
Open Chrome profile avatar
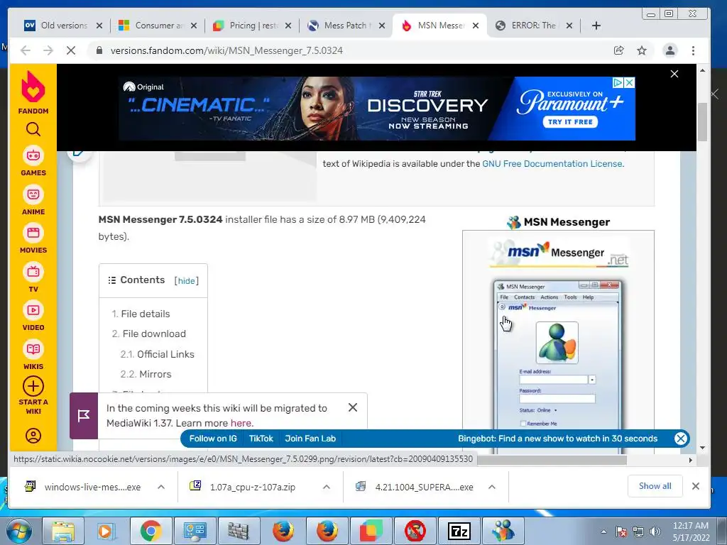point(670,50)
